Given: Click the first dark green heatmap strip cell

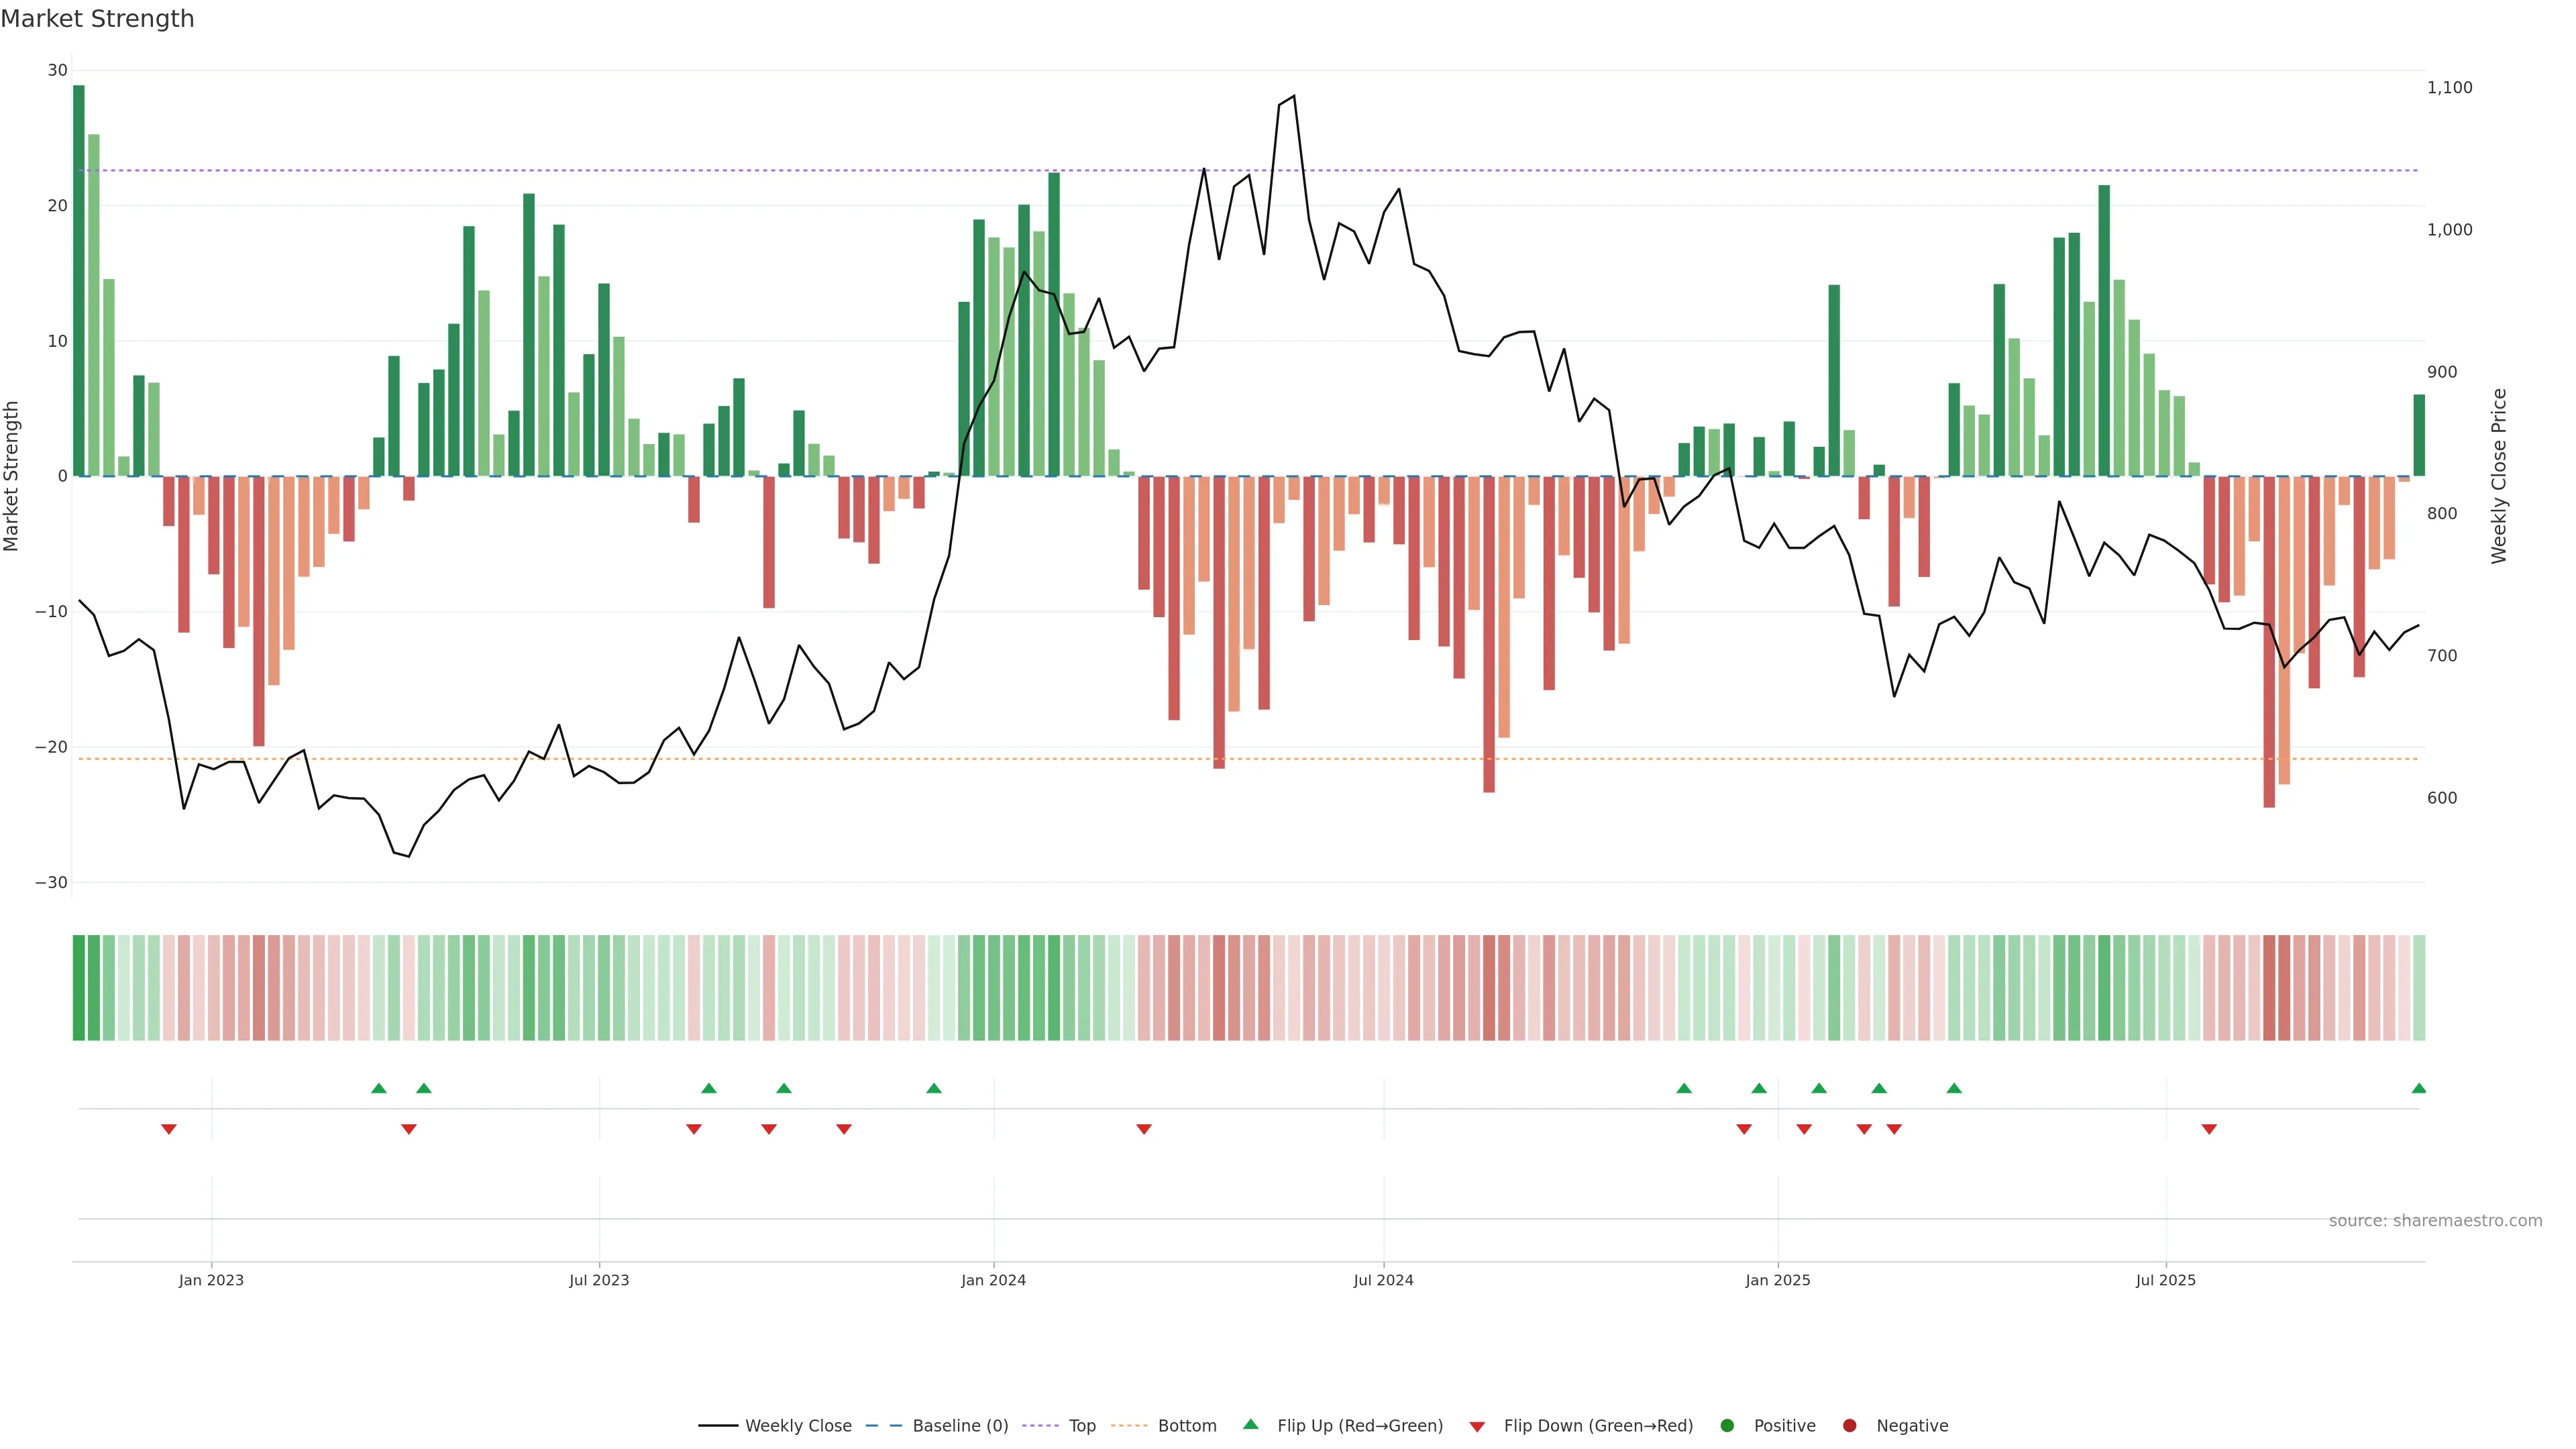Looking at the screenshot, I should click(x=79, y=988).
